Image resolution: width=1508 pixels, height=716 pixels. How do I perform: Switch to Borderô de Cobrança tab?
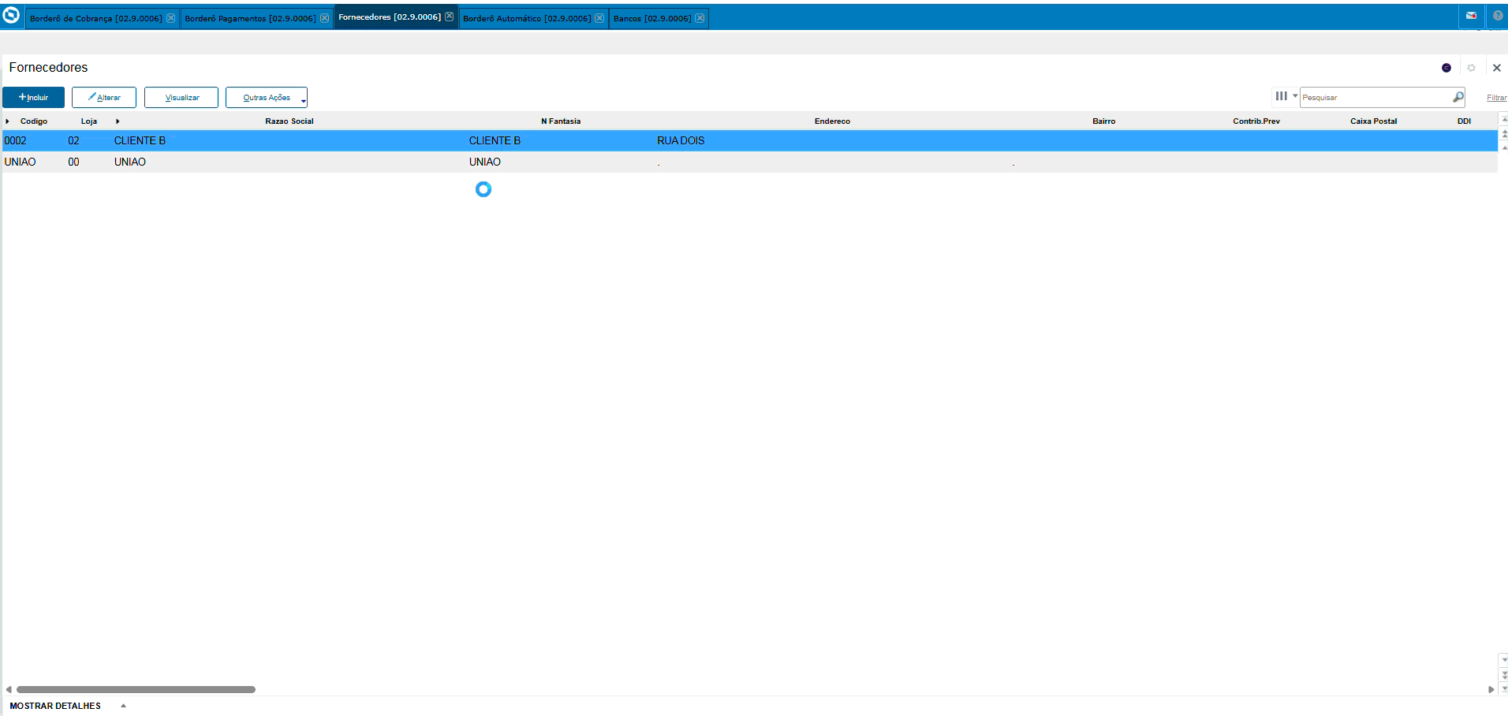[96, 18]
